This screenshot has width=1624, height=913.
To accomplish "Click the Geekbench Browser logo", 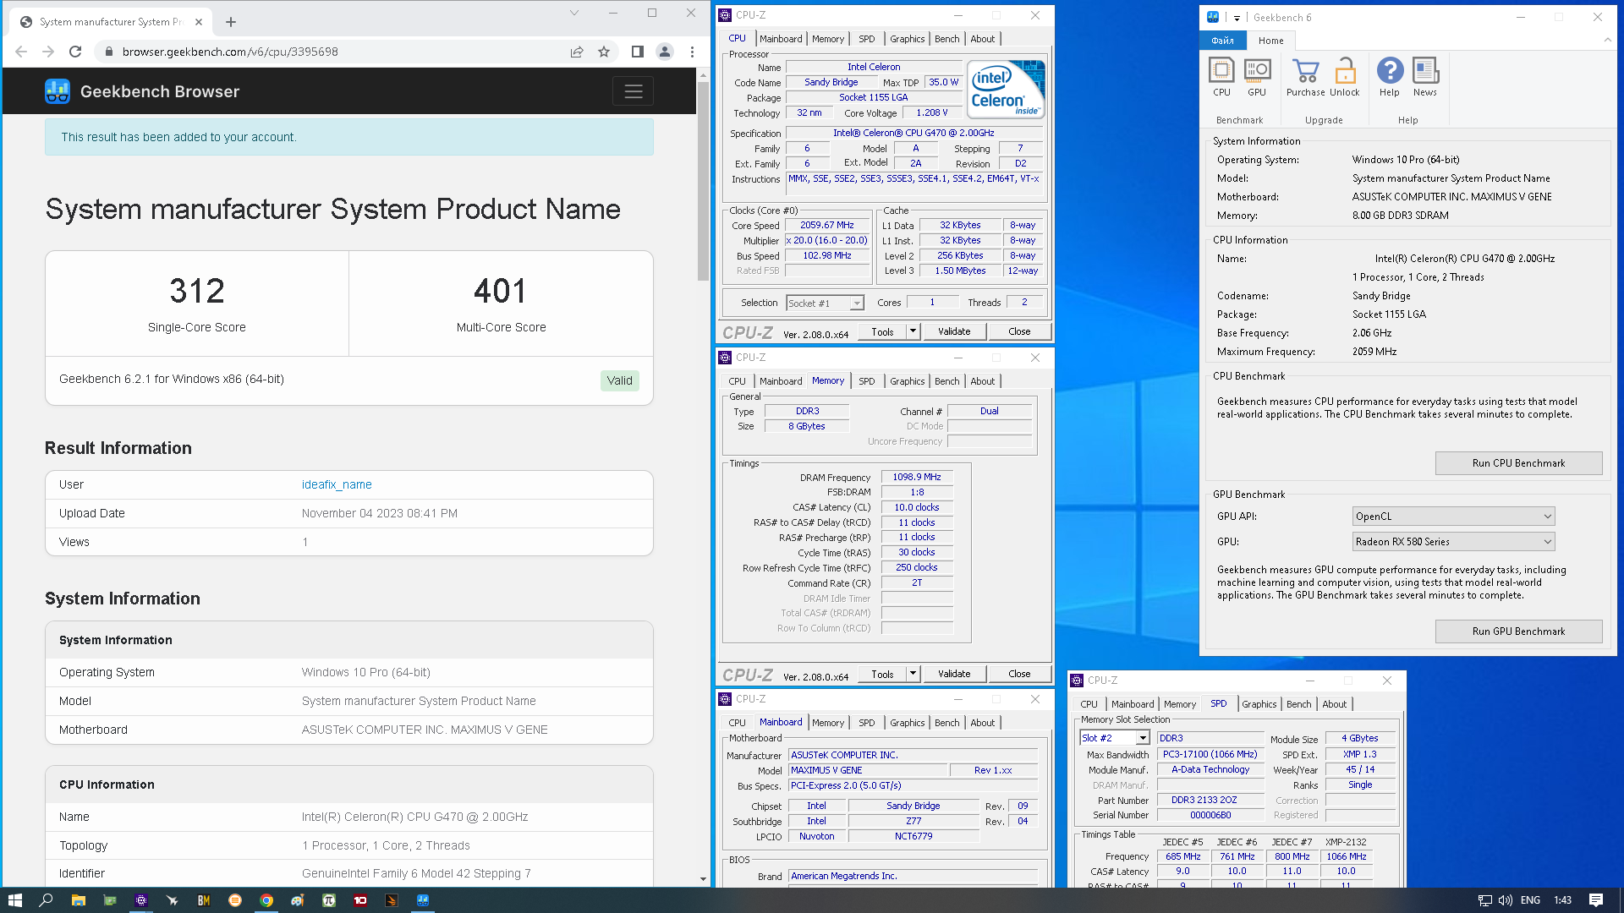I will [142, 91].
